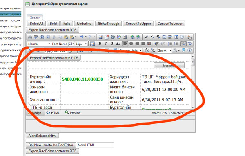Apply Subscript formatting icon

tap(152, 37)
